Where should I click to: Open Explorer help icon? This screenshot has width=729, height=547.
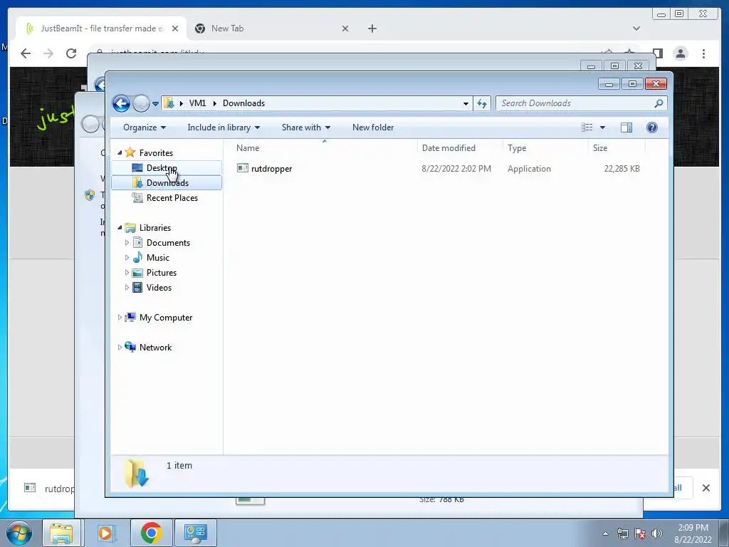[652, 127]
